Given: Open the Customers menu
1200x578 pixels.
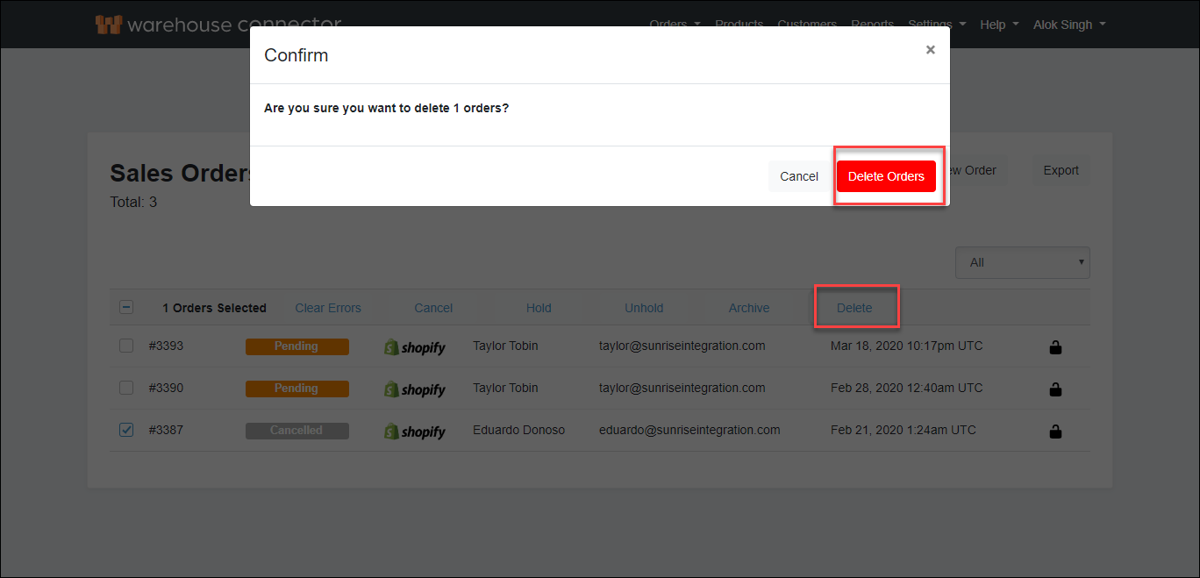Looking at the screenshot, I should click(x=807, y=25).
